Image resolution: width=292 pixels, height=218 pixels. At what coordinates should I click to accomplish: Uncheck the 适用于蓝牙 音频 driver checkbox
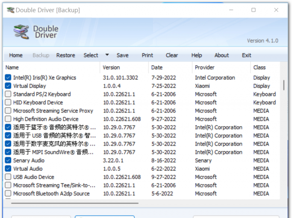point(8,127)
